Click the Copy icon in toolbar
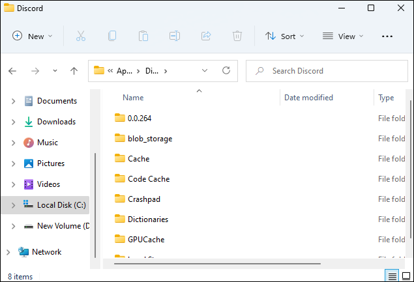This screenshot has height=282, width=414. pyautogui.click(x=112, y=36)
